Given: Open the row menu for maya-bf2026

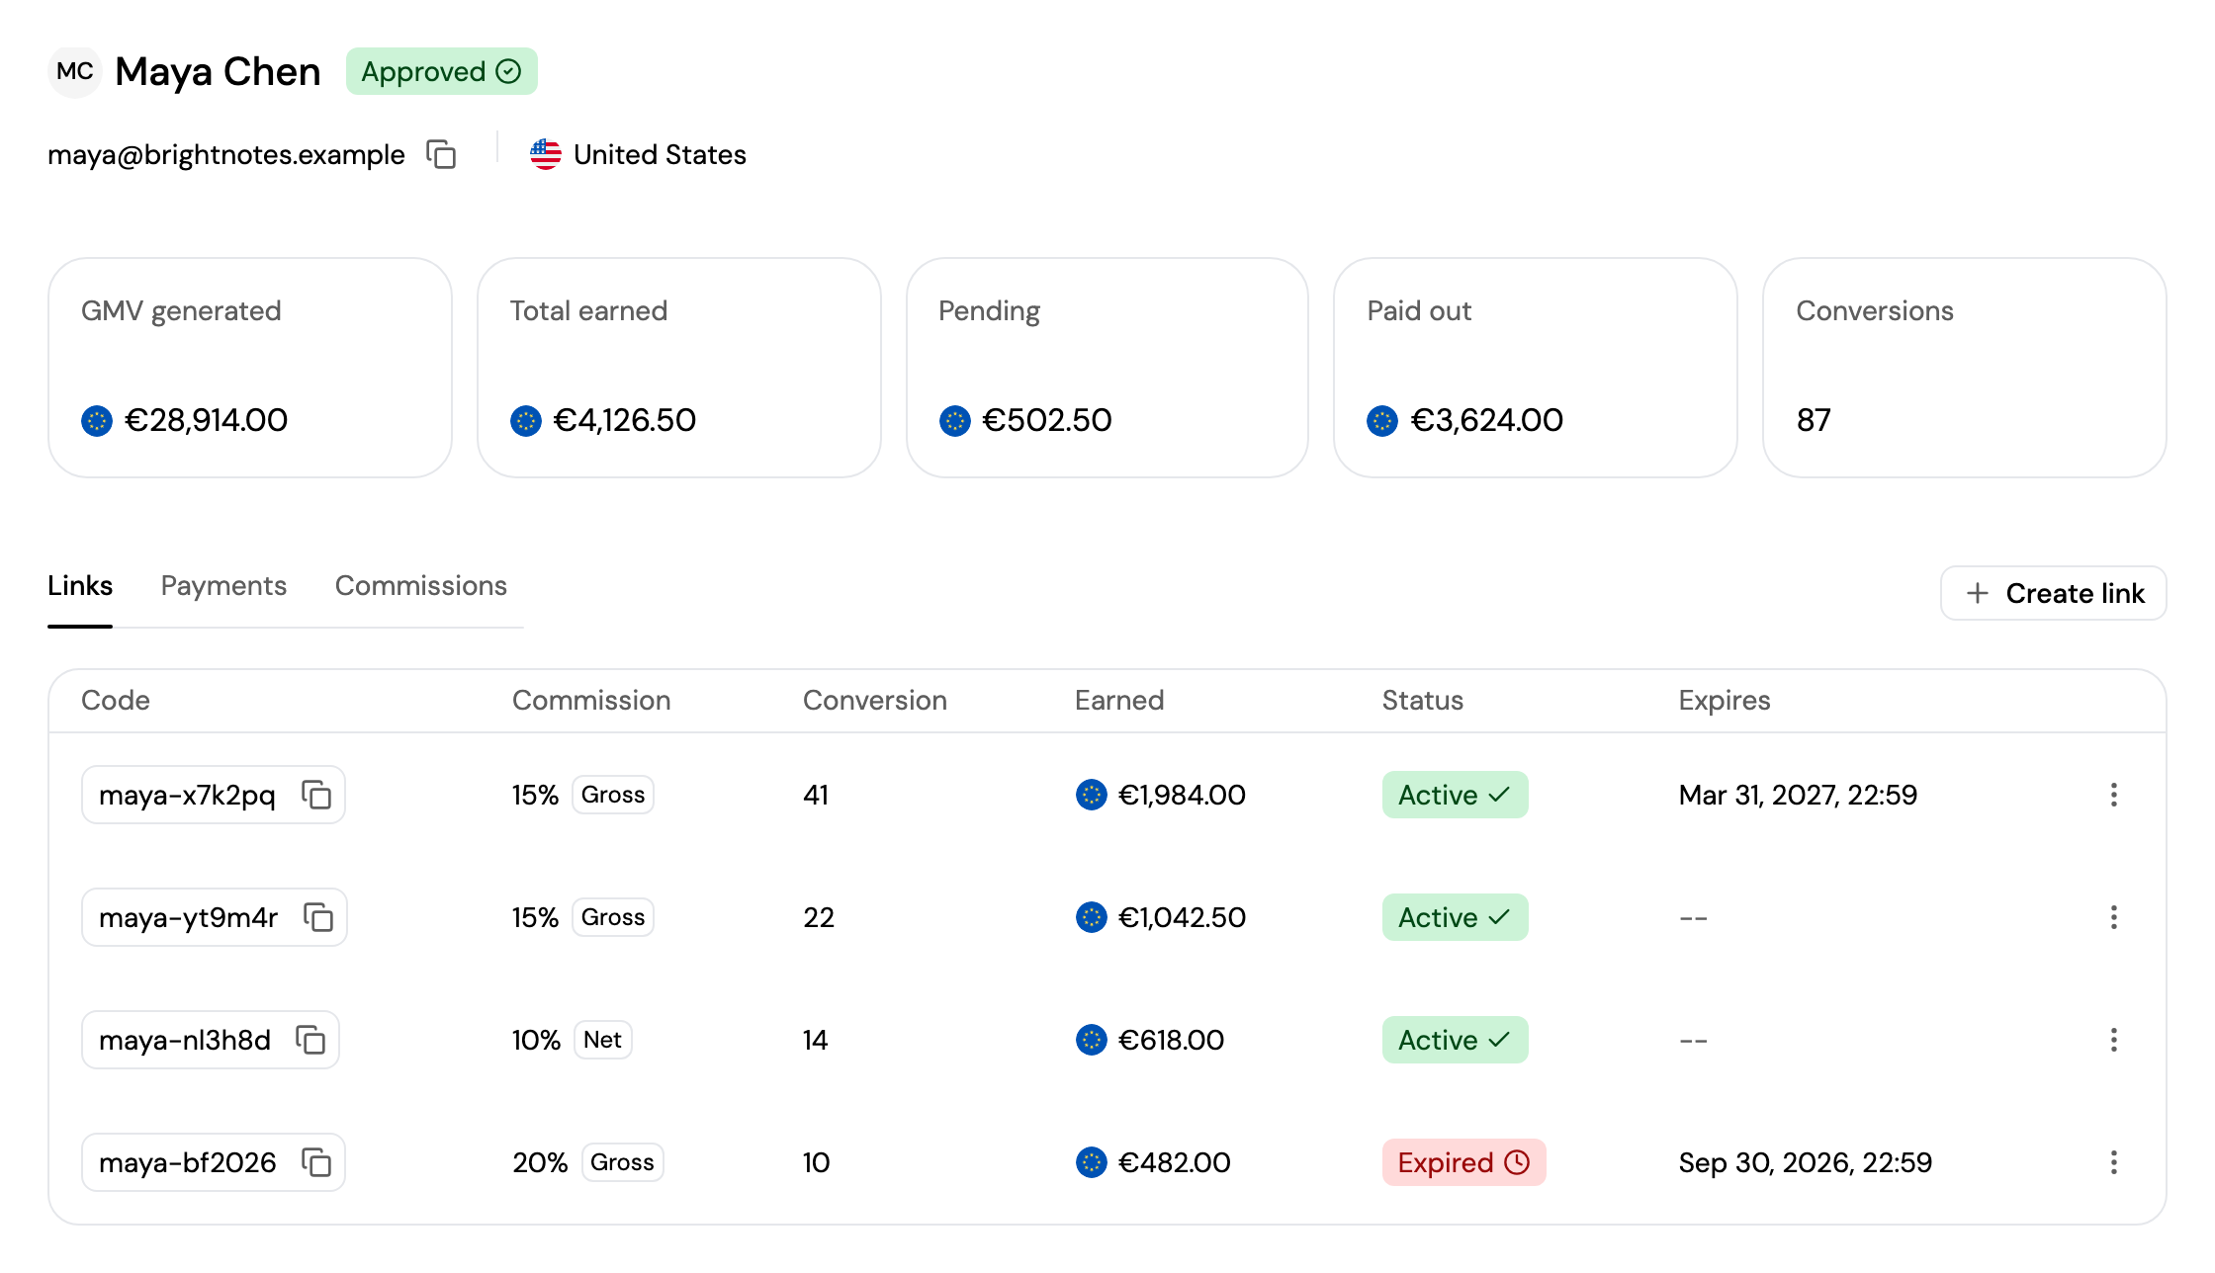Looking at the screenshot, I should (2114, 1162).
